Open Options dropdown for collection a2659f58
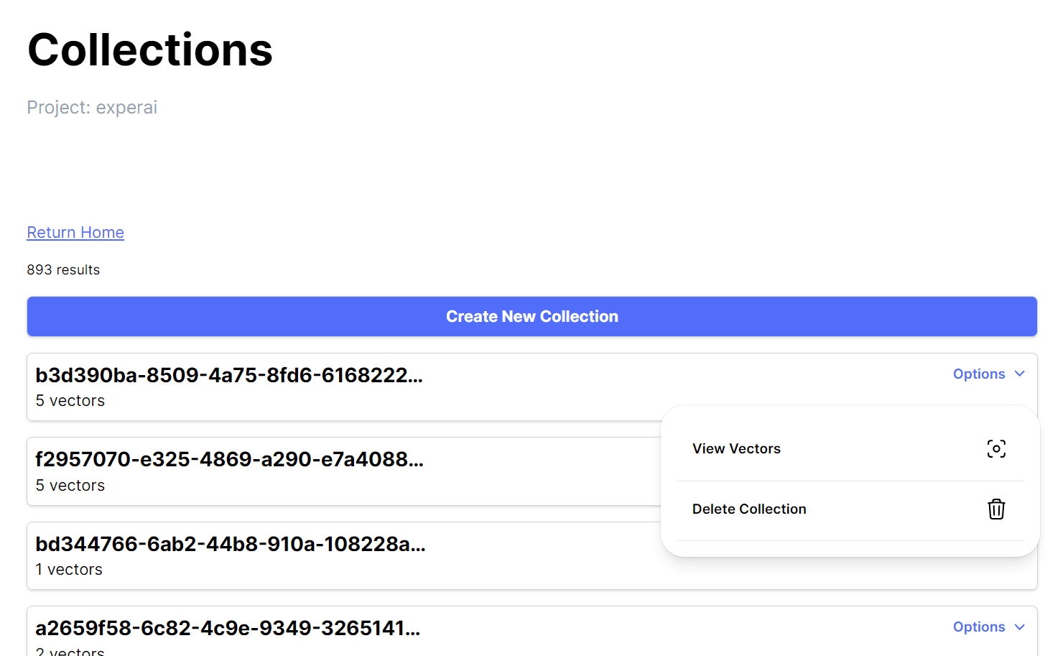This screenshot has width=1045, height=656. point(978,627)
